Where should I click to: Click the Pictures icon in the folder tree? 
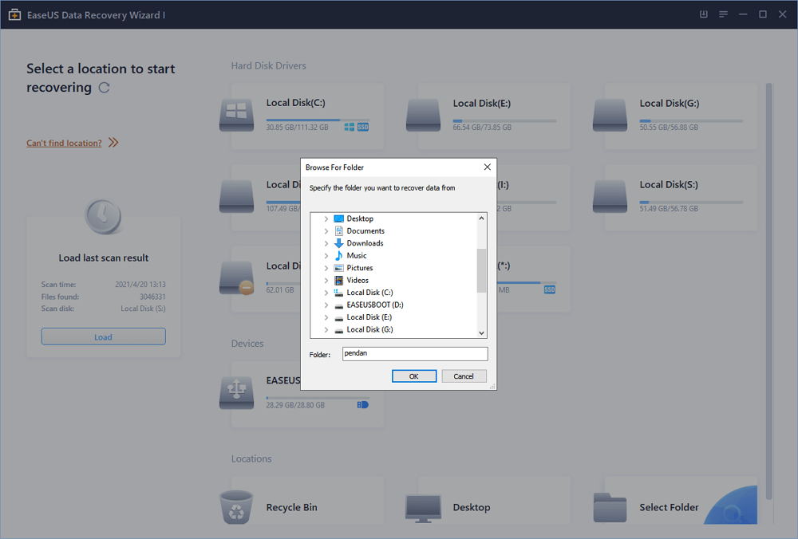pos(339,268)
